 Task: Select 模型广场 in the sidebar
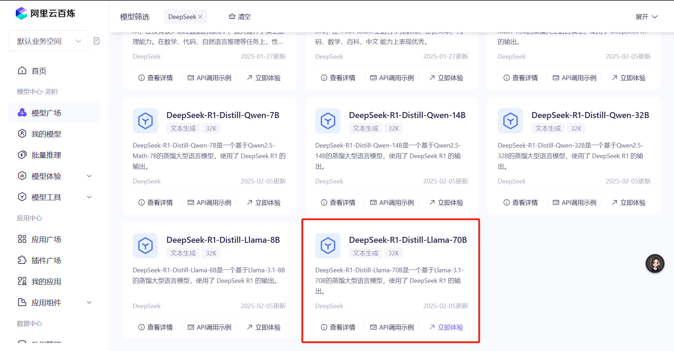click(x=54, y=113)
